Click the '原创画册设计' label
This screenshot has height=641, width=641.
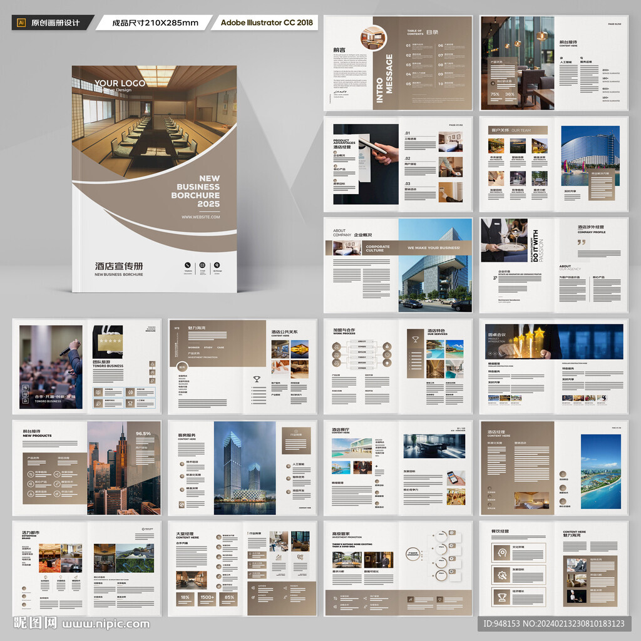point(55,23)
